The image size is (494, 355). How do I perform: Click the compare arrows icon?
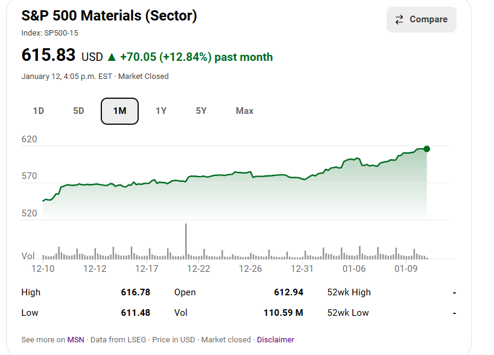tap(399, 20)
